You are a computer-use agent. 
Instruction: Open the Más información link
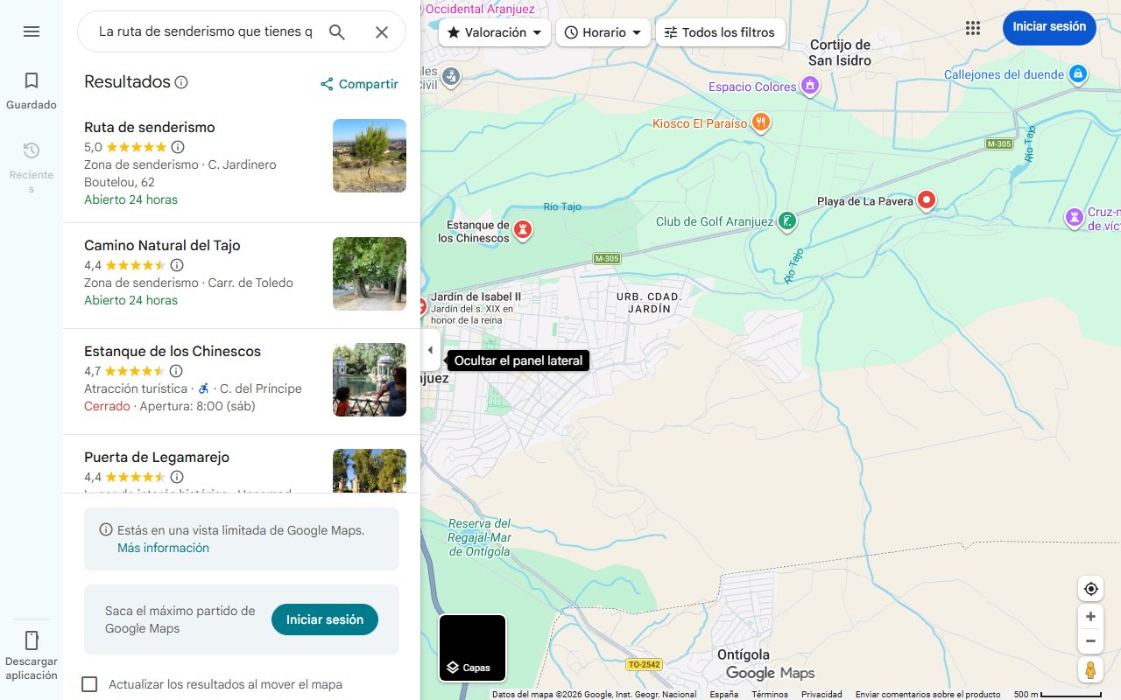pyautogui.click(x=161, y=547)
